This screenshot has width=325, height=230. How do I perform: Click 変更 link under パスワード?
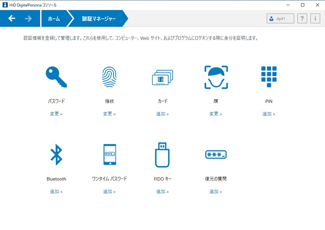[56, 114]
